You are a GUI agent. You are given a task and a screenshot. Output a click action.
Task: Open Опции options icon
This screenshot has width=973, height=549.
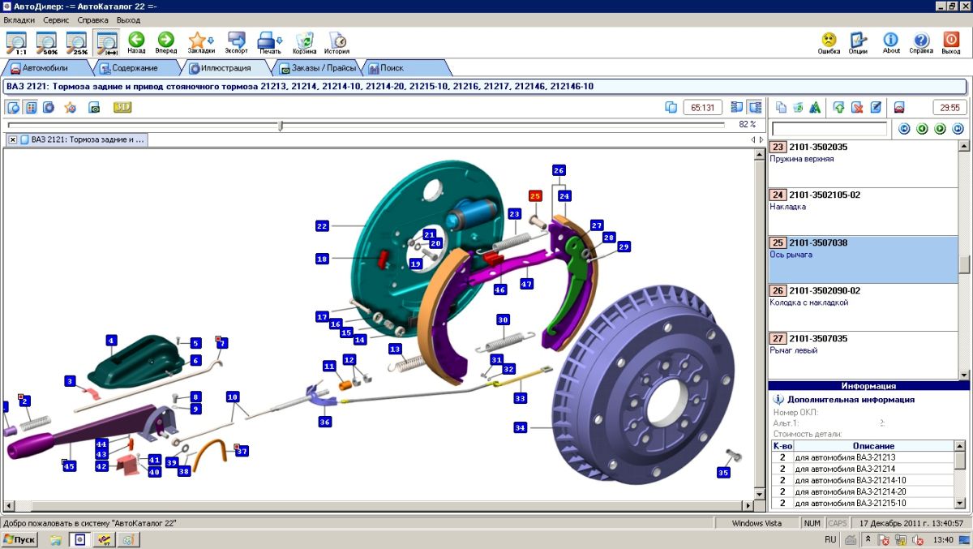(x=858, y=41)
